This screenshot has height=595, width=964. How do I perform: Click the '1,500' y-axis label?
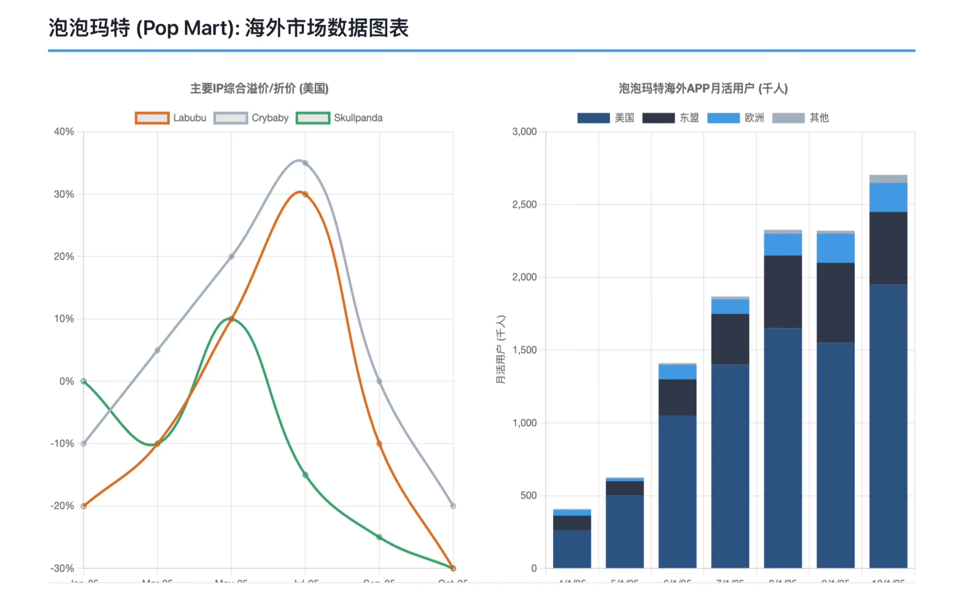524,350
